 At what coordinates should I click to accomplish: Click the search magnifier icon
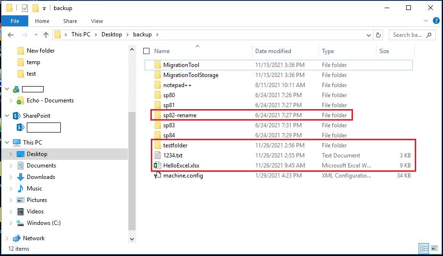[429, 35]
